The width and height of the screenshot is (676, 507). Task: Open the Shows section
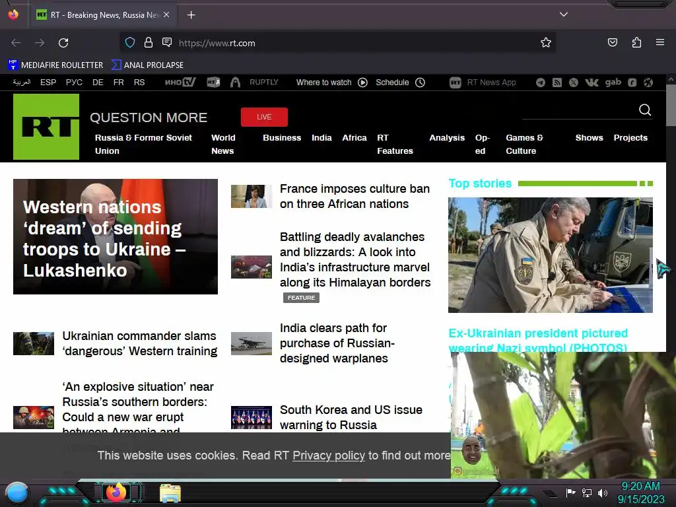pyautogui.click(x=589, y=138)
